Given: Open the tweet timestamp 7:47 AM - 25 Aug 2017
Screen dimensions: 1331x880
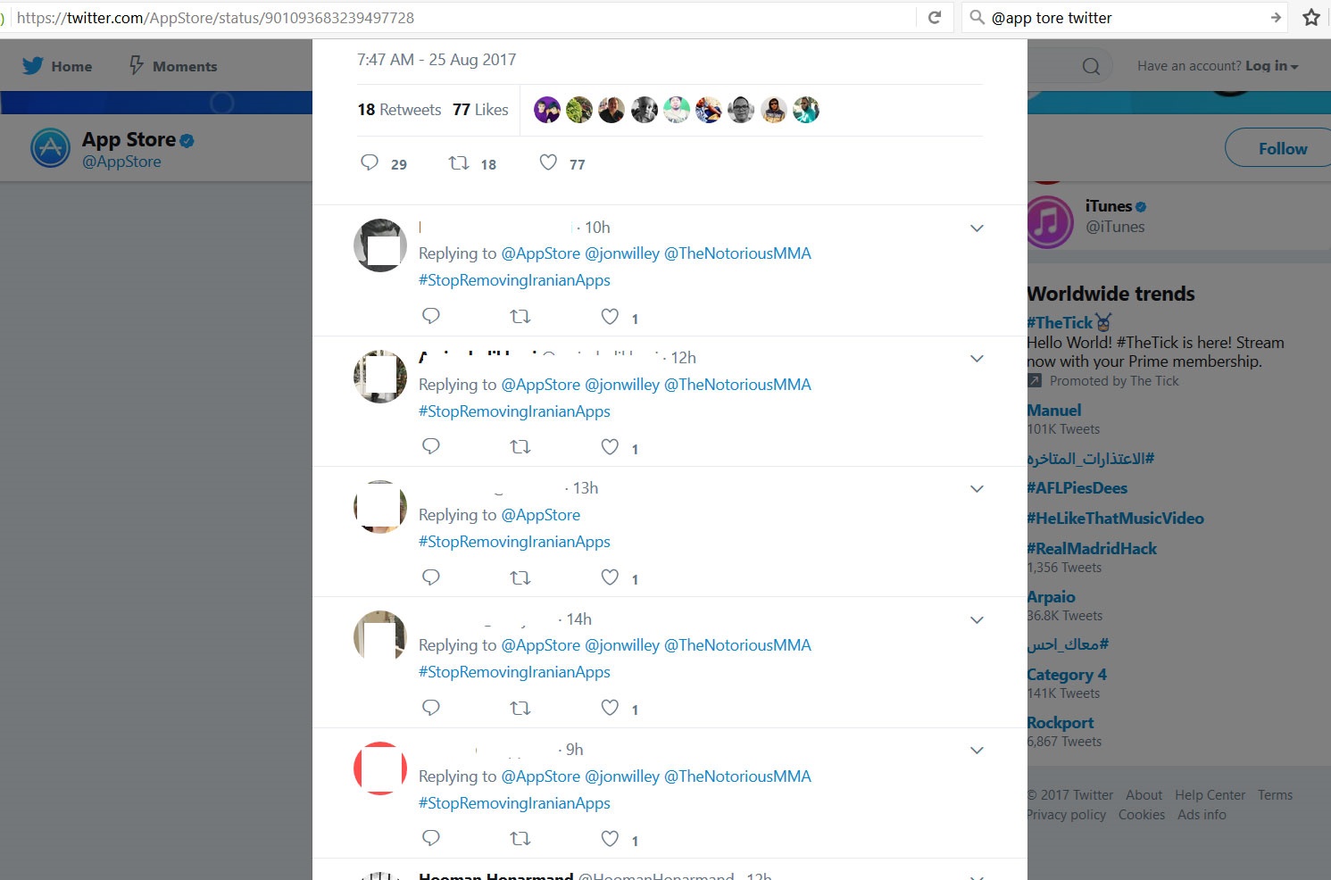Looking at the screenshot, I should tap(437, 60).
